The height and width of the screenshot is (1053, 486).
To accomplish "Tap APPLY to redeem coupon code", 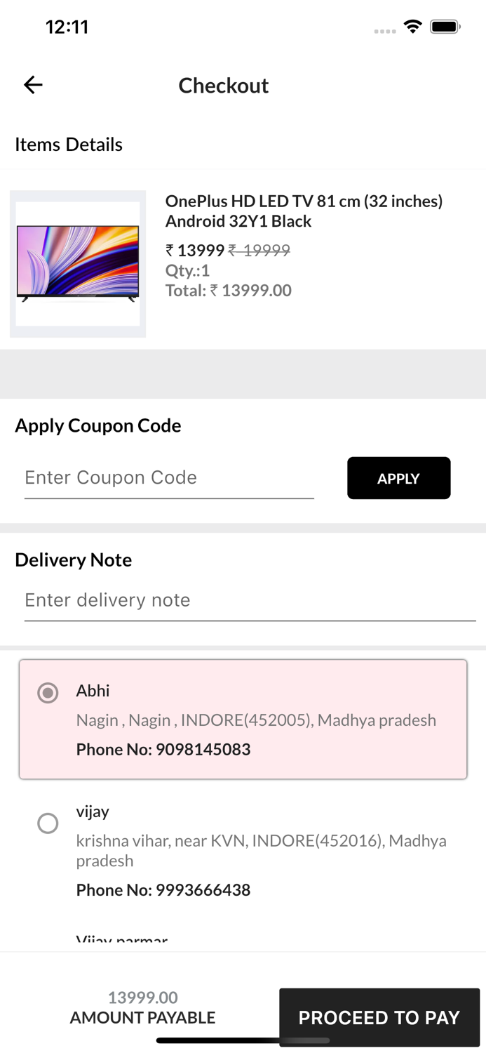I will 398,478.
